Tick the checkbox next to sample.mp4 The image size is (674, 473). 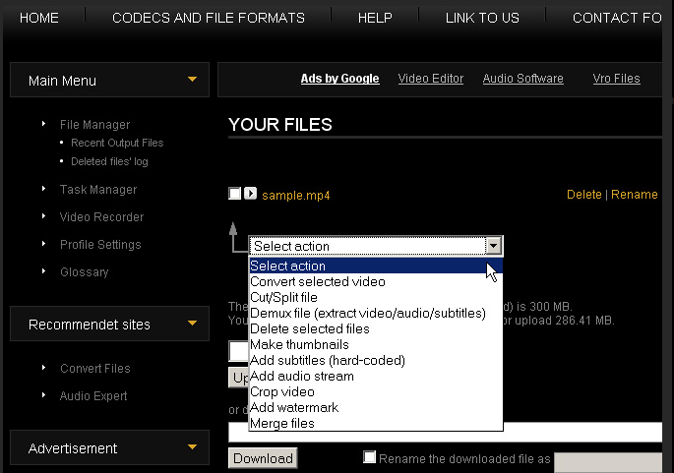235,194
